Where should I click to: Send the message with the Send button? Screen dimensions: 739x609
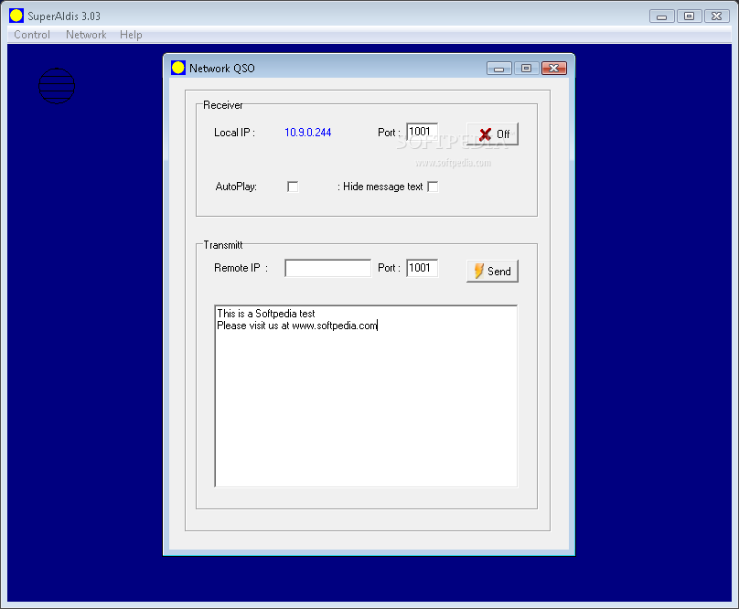pos(492,271)
